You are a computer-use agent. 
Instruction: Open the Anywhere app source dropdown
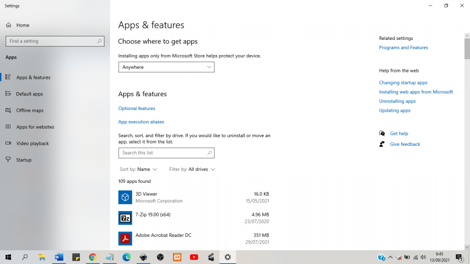(x=166, y=67)
